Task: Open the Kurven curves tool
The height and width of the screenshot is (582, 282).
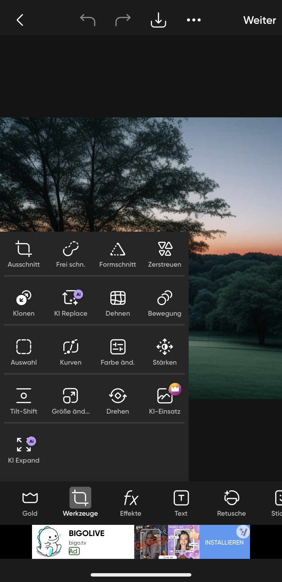Action: click(x=70, y=352)
